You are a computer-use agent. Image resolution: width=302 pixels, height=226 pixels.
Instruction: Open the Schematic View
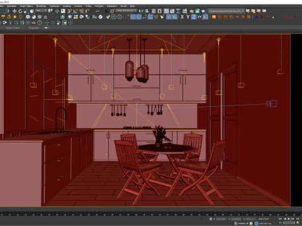pyautogui.click(x=178, y=11)
